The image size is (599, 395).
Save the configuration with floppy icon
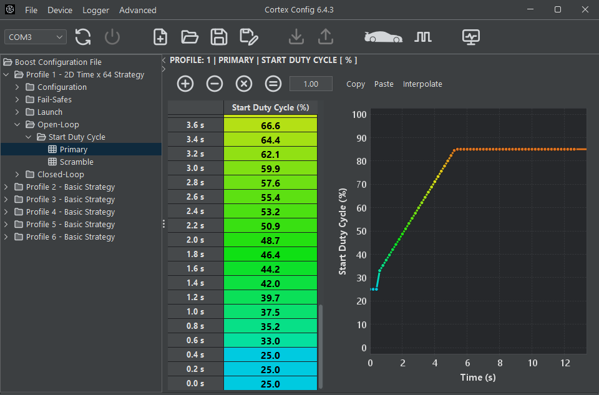pyautogui.click(x=219, y=37)
